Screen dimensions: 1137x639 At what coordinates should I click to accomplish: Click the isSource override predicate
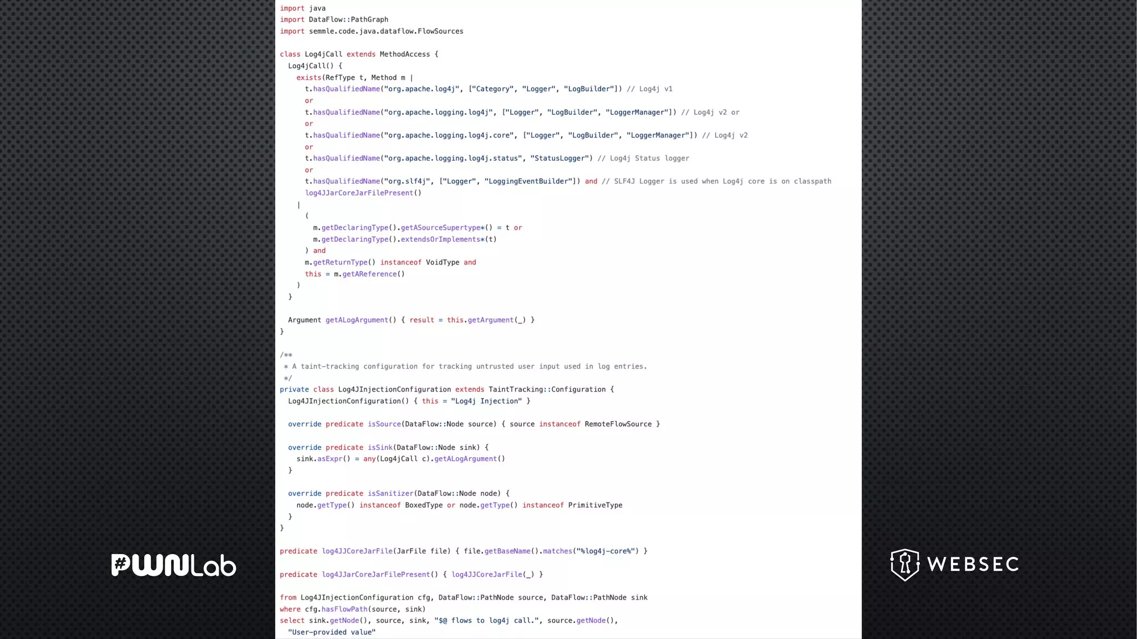click(x=384, y=424)
